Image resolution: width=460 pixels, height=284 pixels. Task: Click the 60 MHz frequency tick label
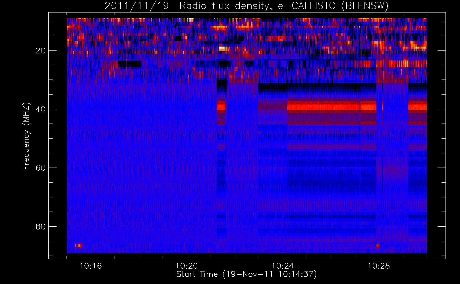(x=41, y=168)
